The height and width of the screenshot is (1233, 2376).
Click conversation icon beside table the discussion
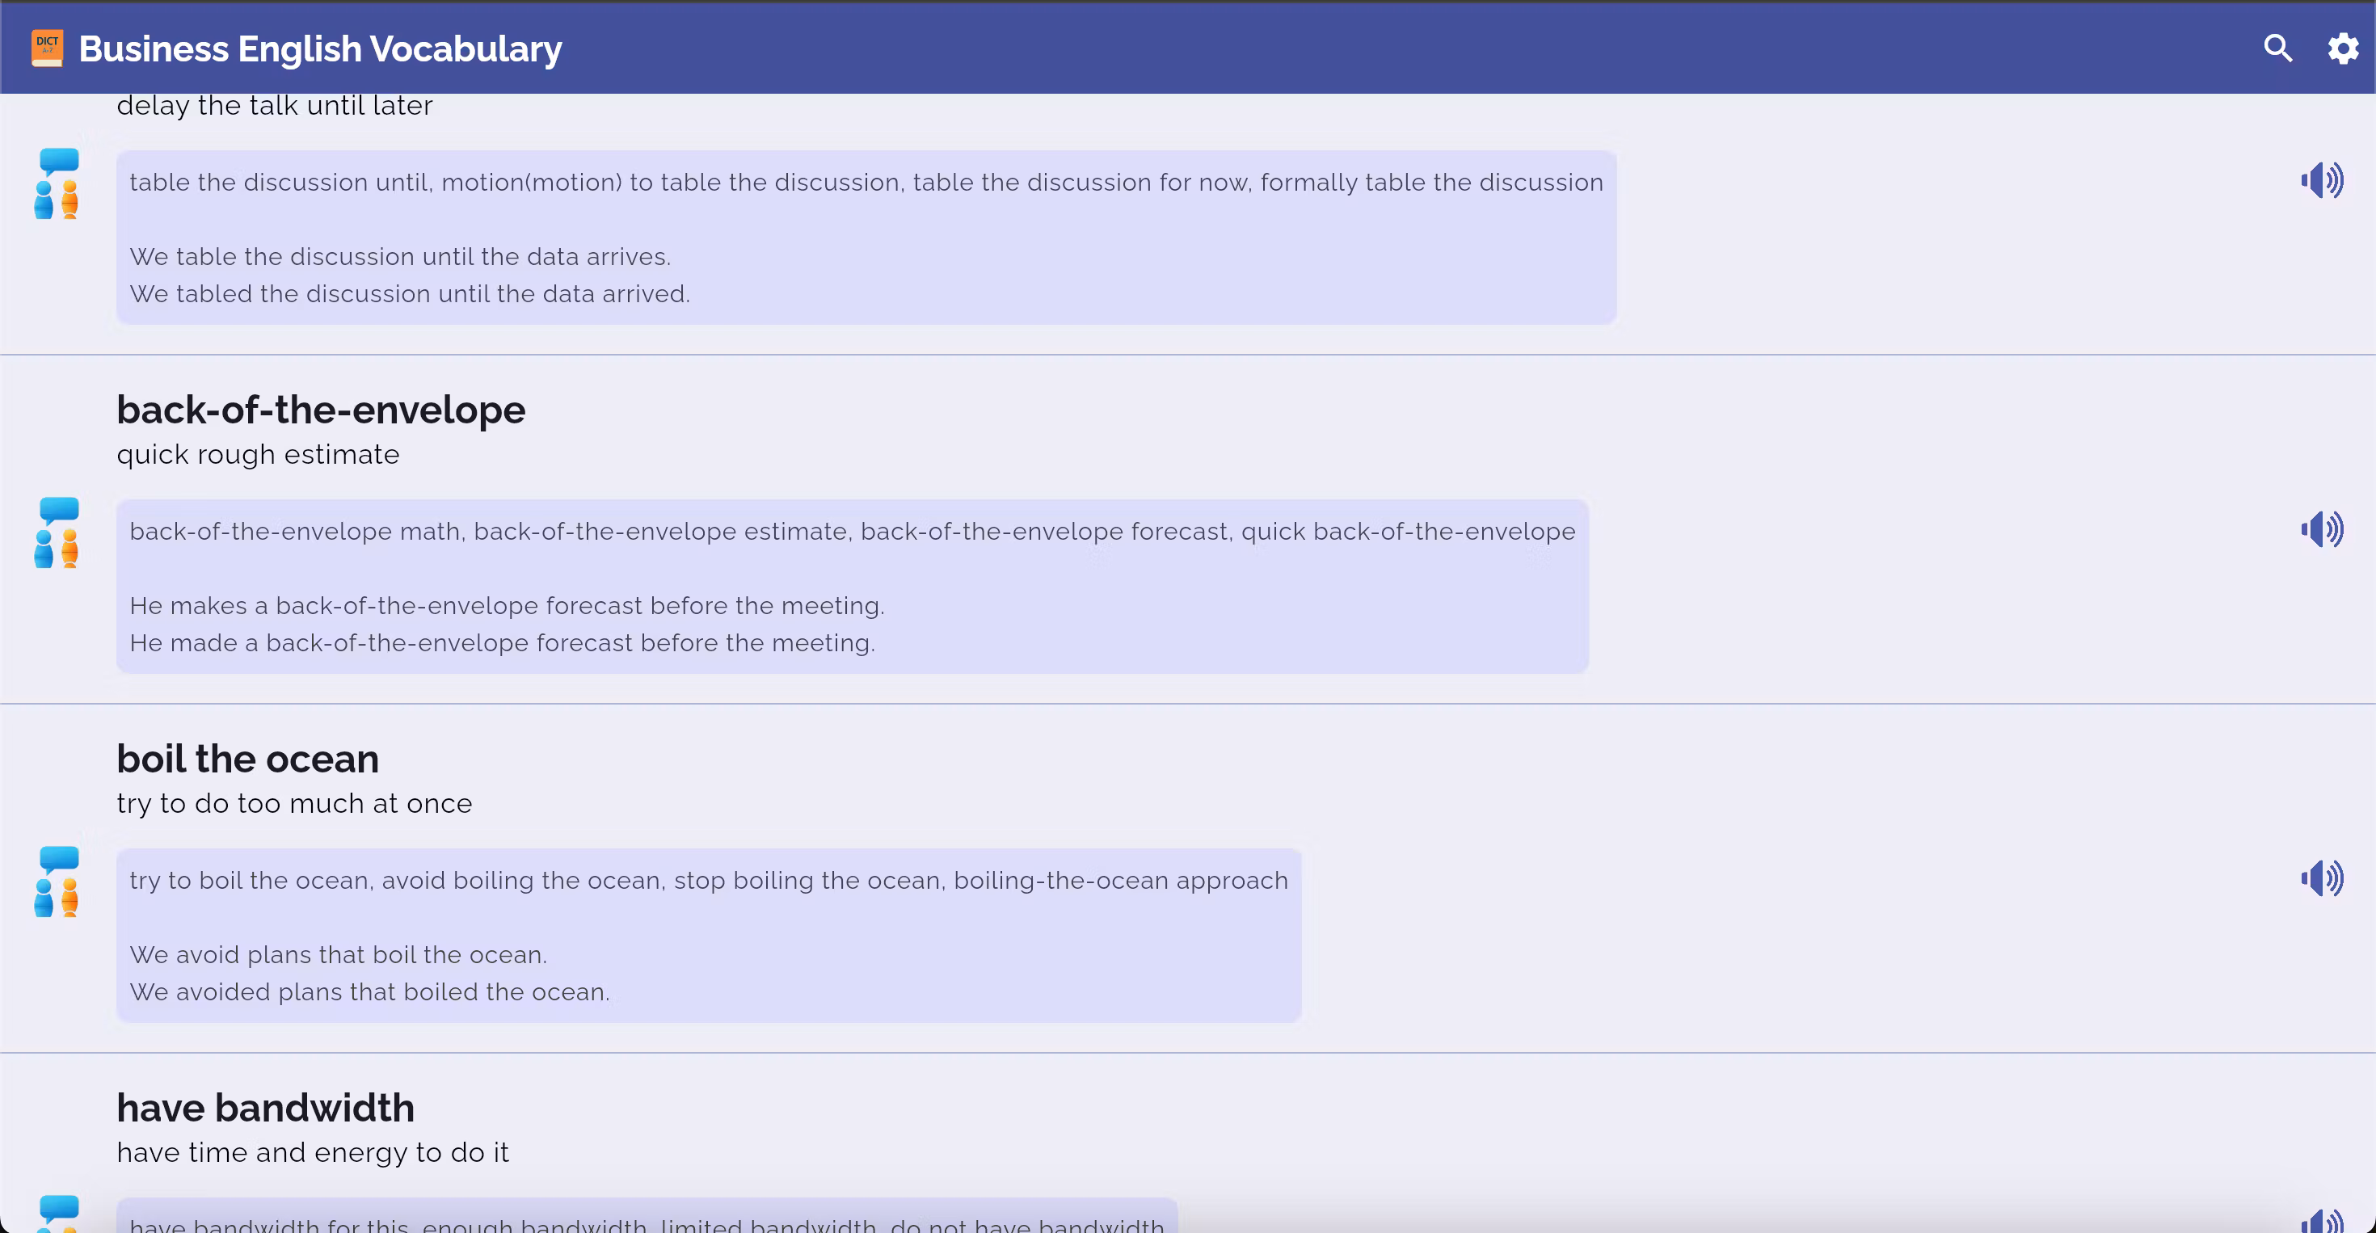coord(57,183)
